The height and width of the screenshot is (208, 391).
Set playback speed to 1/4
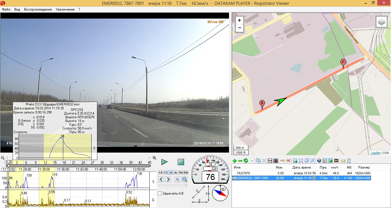coord(160,173)
